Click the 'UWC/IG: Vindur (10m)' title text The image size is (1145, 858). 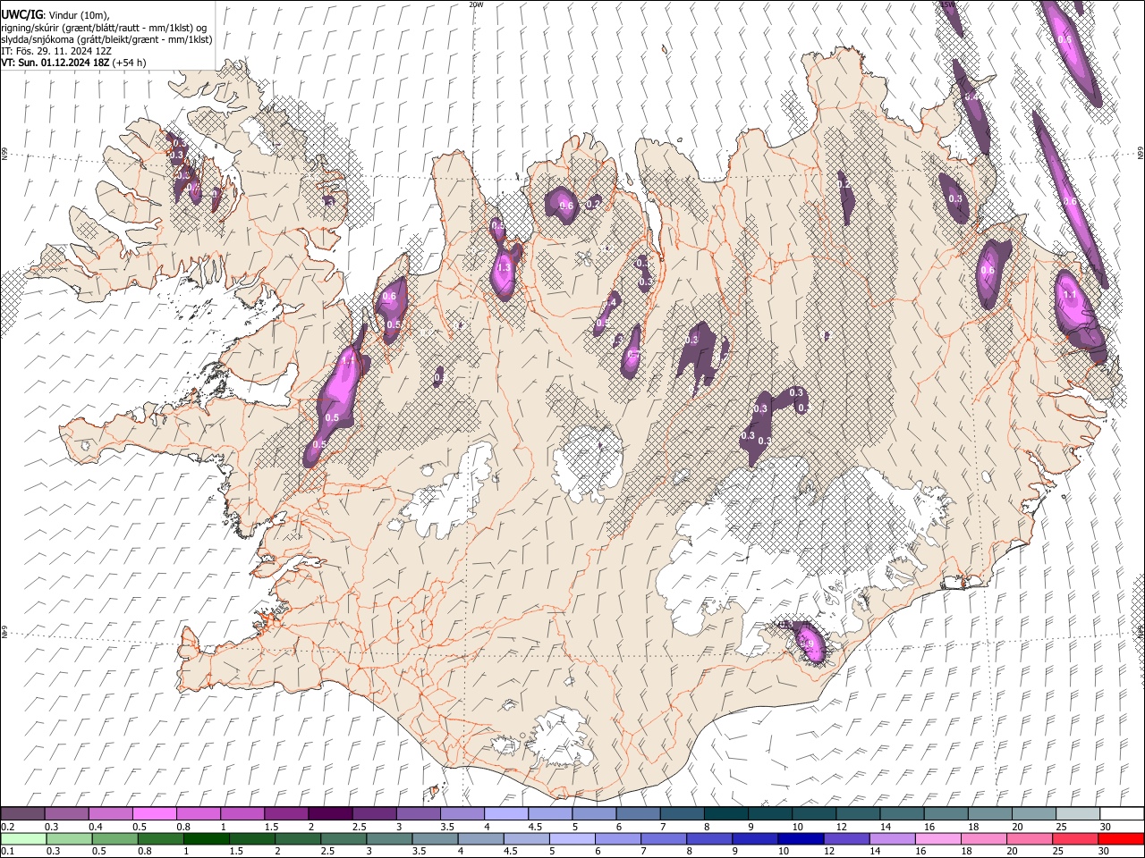click(55, 15)
